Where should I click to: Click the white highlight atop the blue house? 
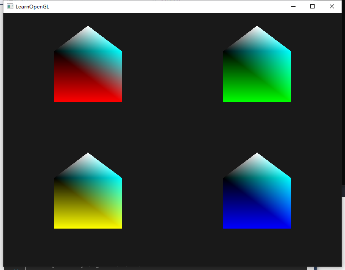click(257, 155)
